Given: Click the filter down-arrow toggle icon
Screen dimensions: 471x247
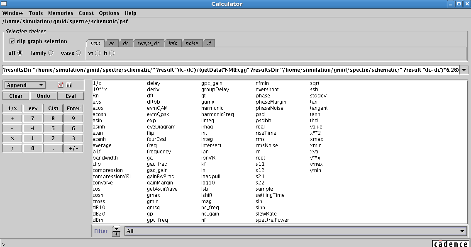Looking at the screenshot, I should pyautogui.click(x=116, y=228).
